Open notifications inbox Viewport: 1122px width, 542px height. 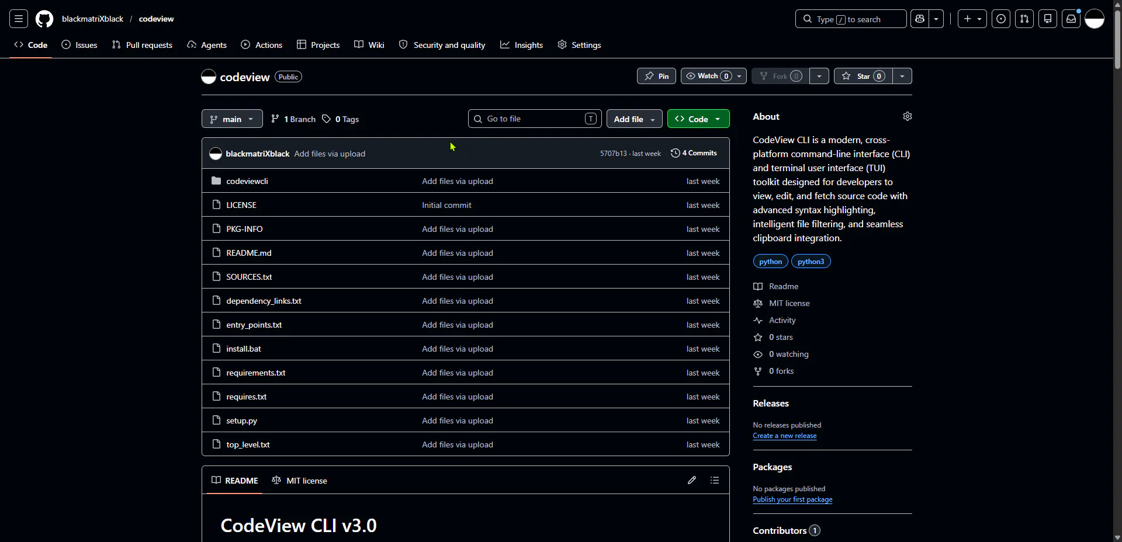[x=1071, y=19]
